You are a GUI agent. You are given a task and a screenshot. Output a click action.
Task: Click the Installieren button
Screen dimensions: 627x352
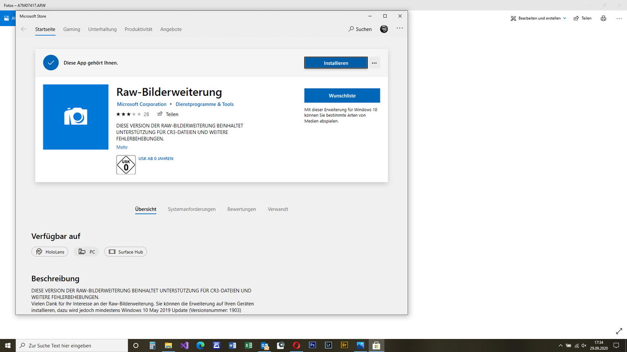pos(336,63)
